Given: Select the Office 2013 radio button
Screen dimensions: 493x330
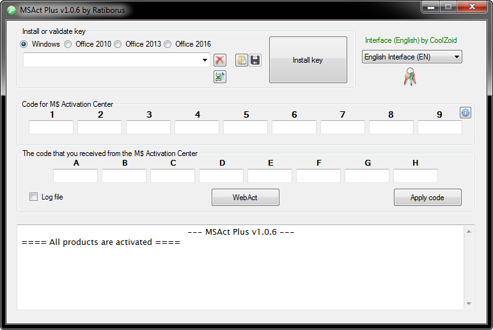Looking at the screenshot, I should 118,44.
